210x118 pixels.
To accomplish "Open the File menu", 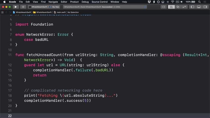I will click(x=21, y=2).
